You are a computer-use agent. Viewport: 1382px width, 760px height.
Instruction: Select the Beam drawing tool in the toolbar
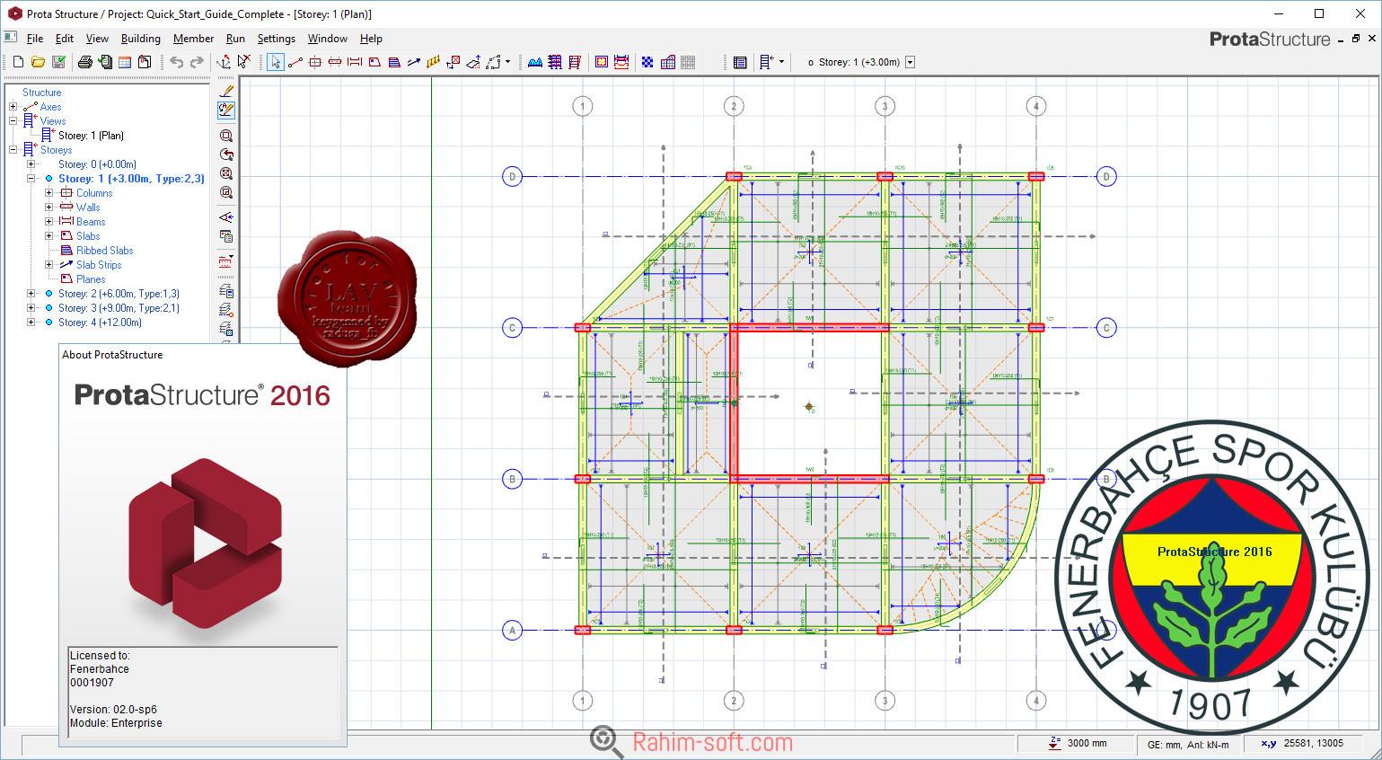click(355, 62)
